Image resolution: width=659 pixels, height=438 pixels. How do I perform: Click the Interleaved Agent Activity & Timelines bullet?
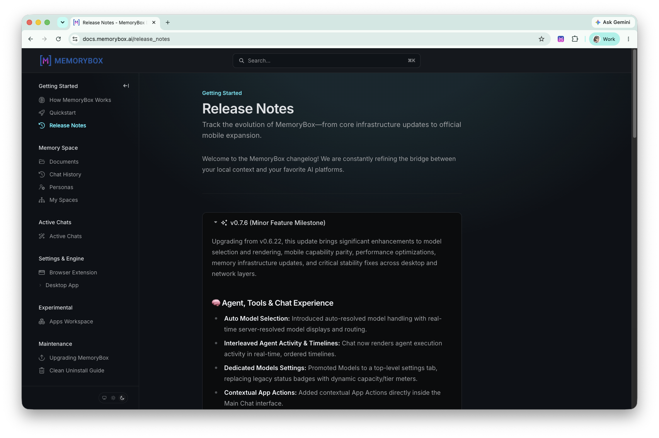point(333,348)
